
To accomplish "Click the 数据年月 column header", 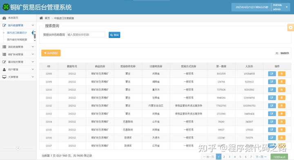I will 72,66.
